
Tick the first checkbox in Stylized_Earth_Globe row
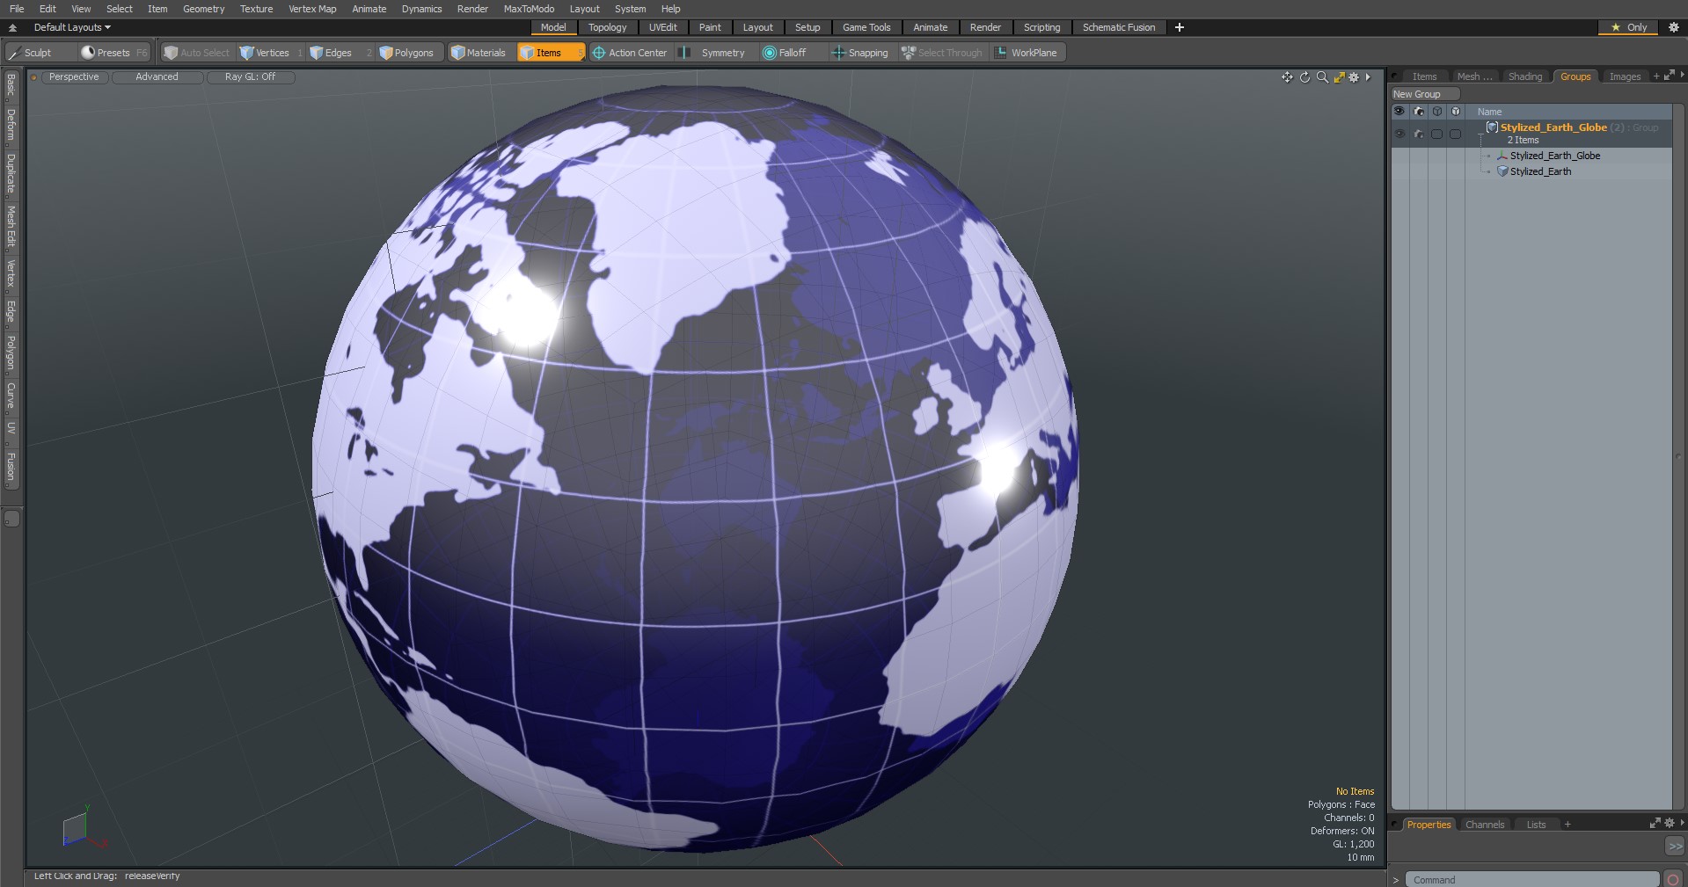pos(1436,134)
